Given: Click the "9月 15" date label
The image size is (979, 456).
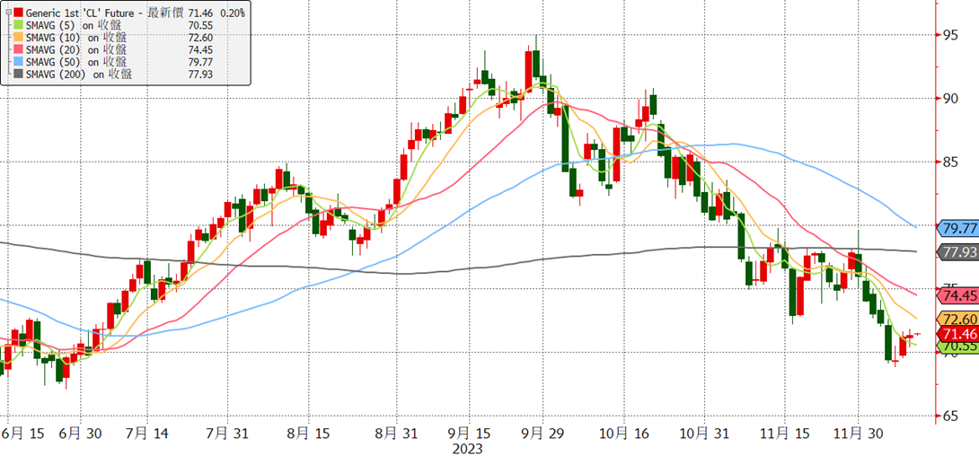Looking at the screenshot, I should (x=470, y=433).
